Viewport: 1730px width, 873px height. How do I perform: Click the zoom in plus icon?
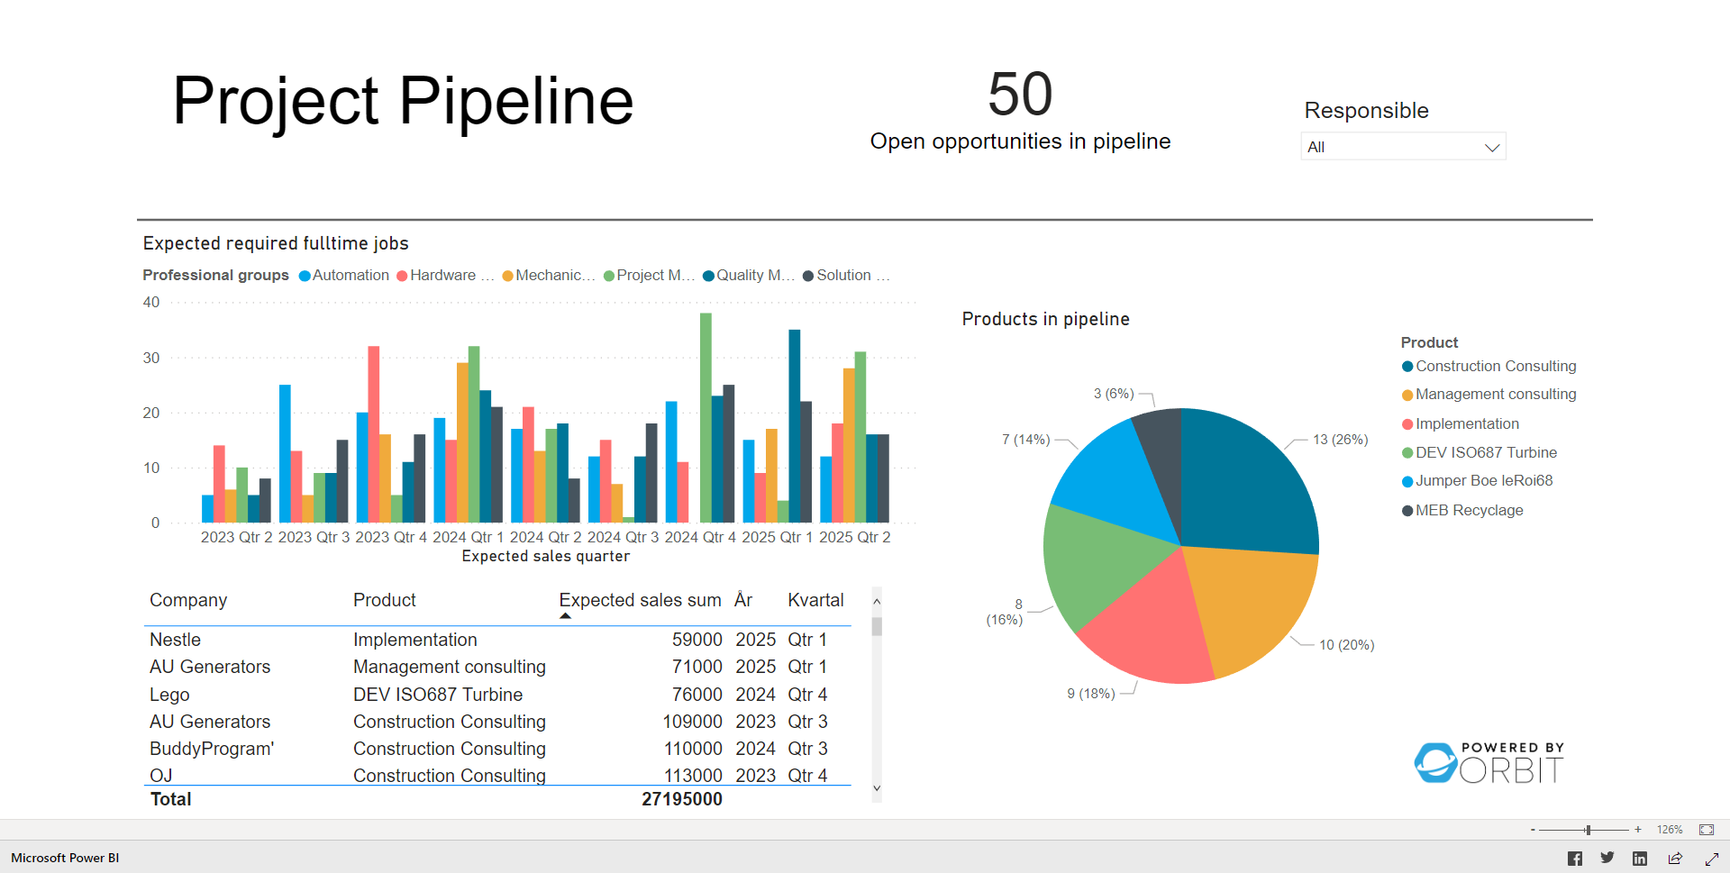pyautogui.click(x=1637, y=829)
